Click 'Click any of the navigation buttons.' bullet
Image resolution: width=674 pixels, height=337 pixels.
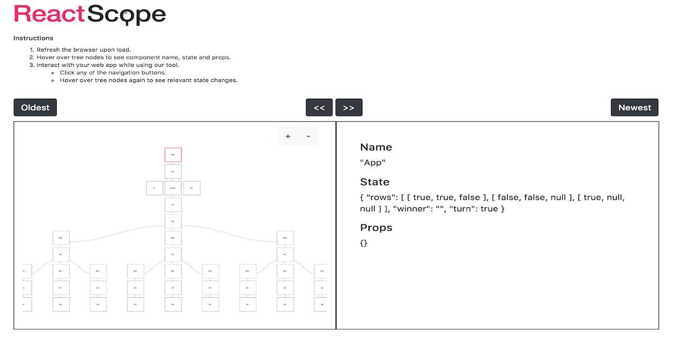[113, 72]
